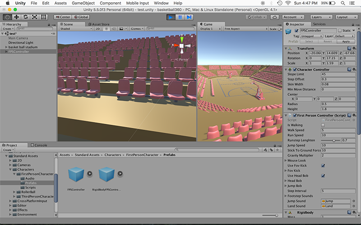
Task: Open Transform component gear menu
Action: (x=354, y=48)
